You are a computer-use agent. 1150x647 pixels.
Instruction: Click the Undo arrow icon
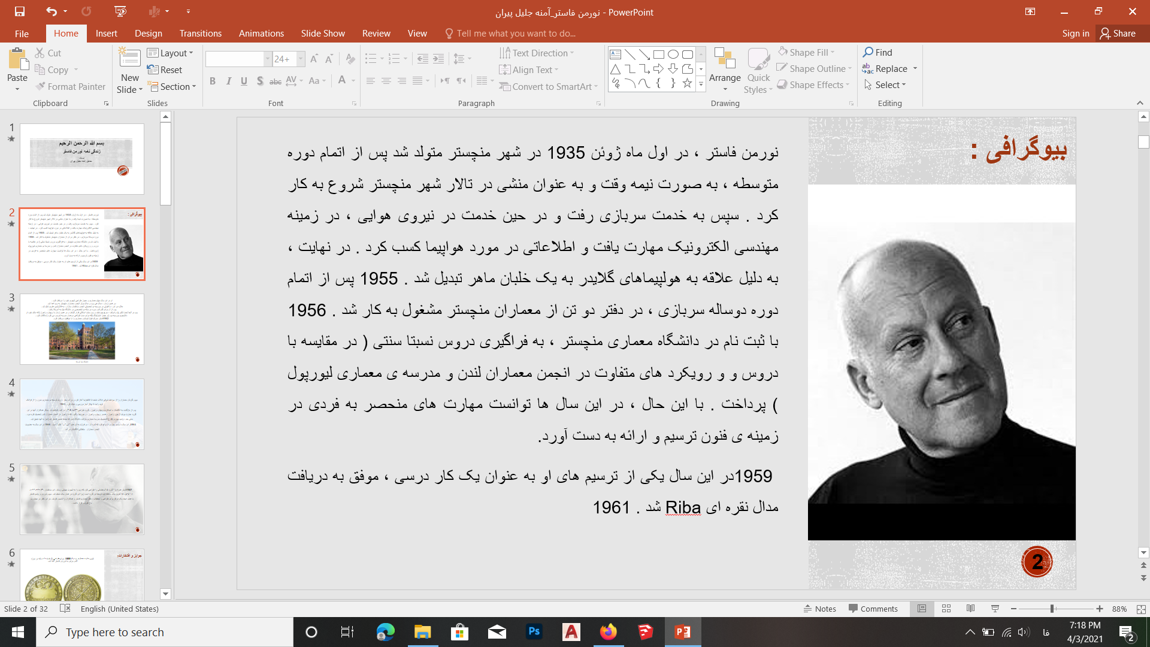51,11
